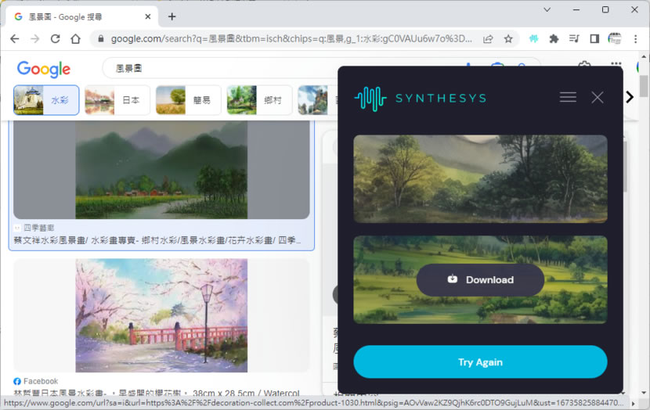Screen dimensions: 650x410
Task: Select the 簡易 filter chip
Action: click(x=189, y=100)
